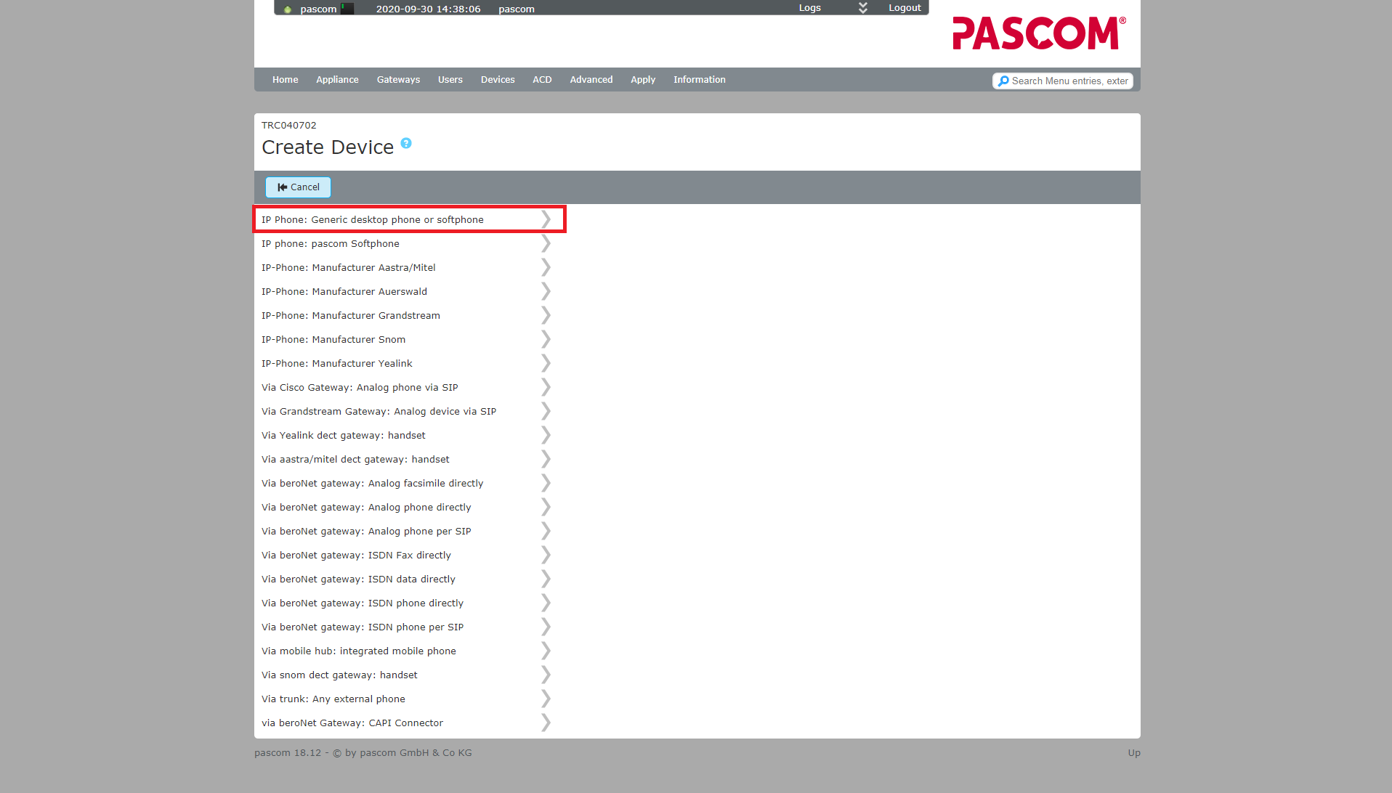Click the Logout link

905,8
